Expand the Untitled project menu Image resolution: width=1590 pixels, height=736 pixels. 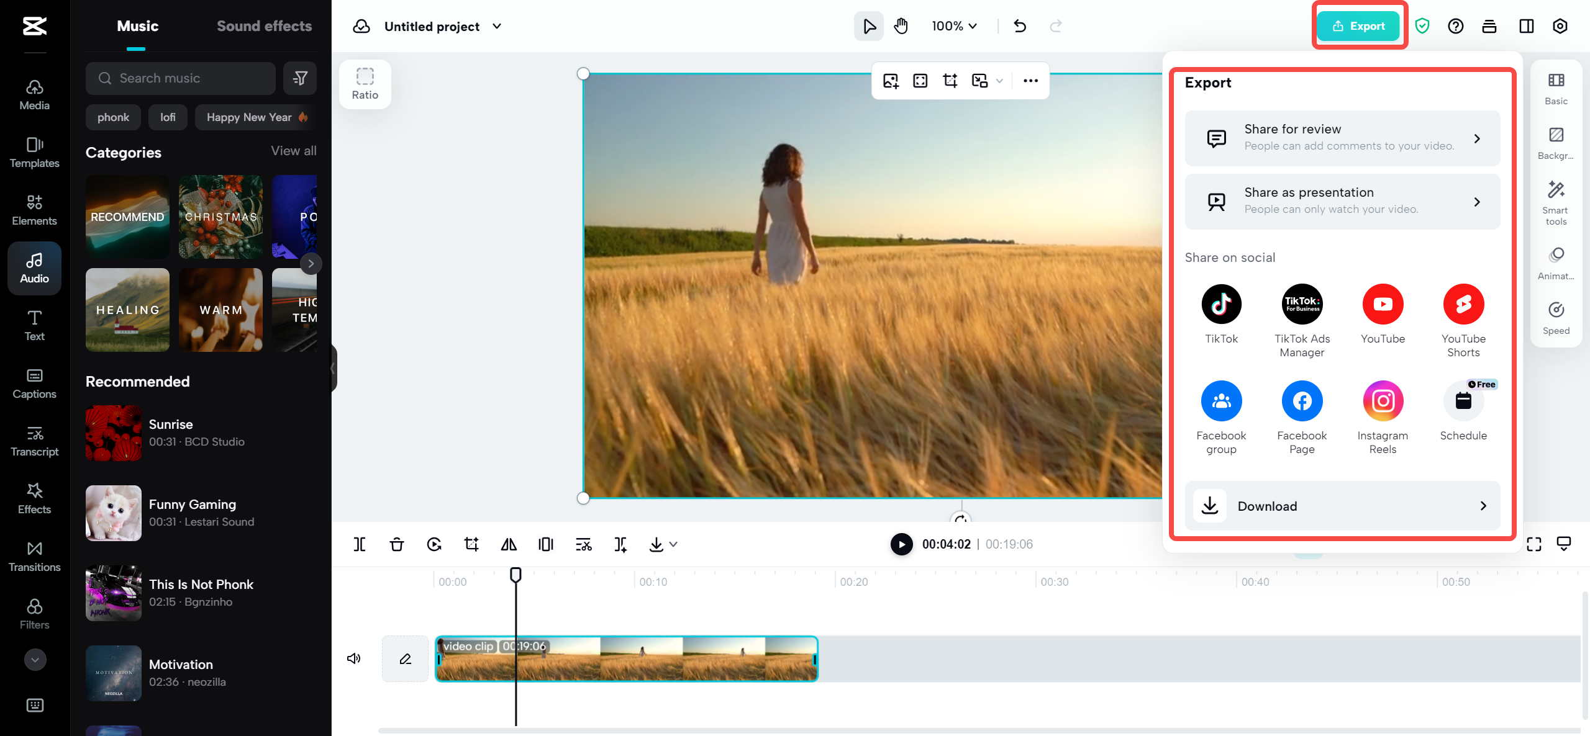496,26
